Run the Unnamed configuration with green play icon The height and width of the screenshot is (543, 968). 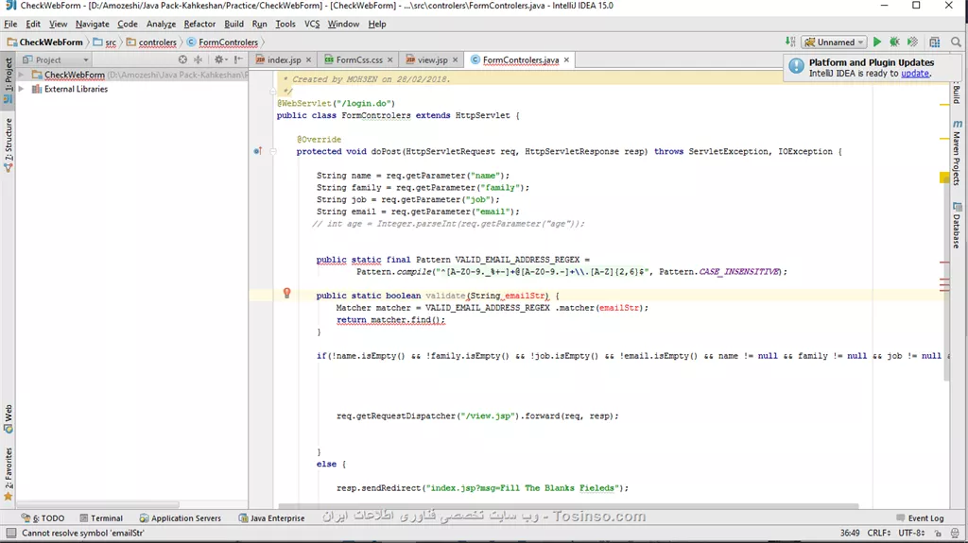pos(877,42)
